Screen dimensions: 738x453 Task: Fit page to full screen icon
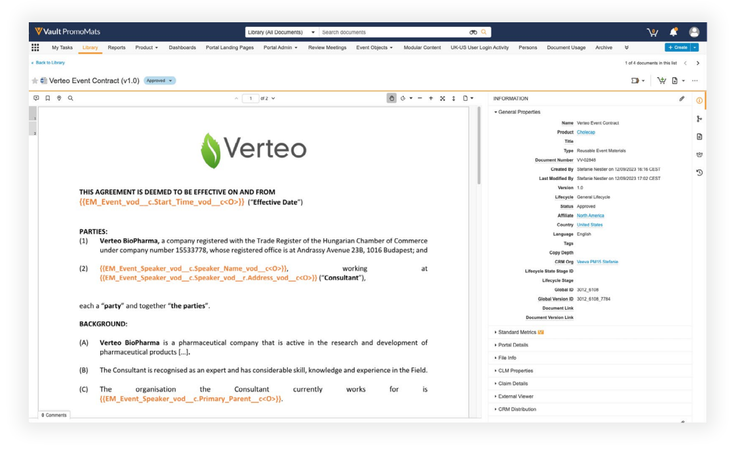pyautogui.click(x=442, y=98)
